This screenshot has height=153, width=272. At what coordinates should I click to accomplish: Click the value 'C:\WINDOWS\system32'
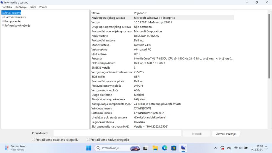(149, 113)
